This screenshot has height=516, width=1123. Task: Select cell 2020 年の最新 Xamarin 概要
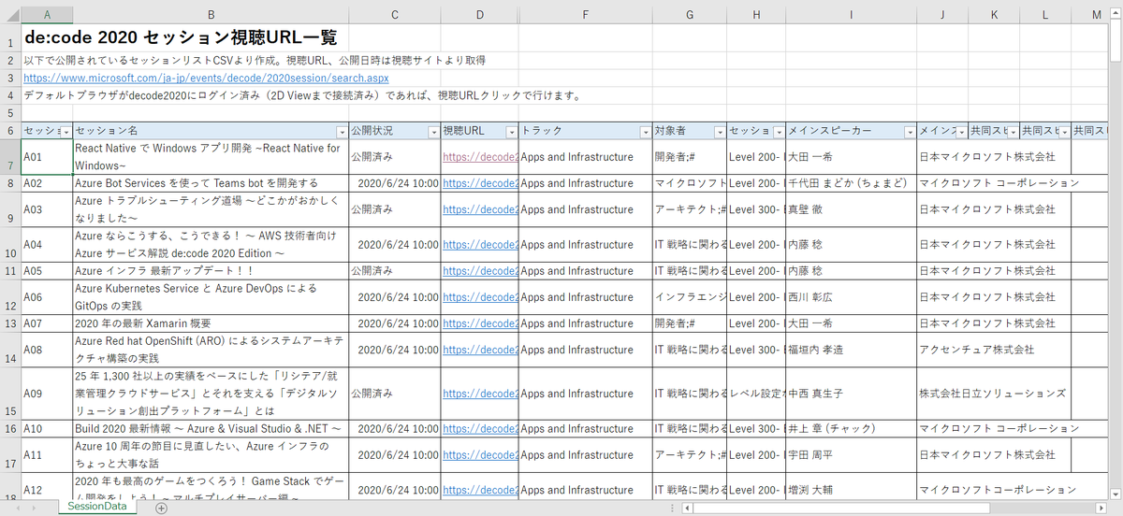(211, 323)
